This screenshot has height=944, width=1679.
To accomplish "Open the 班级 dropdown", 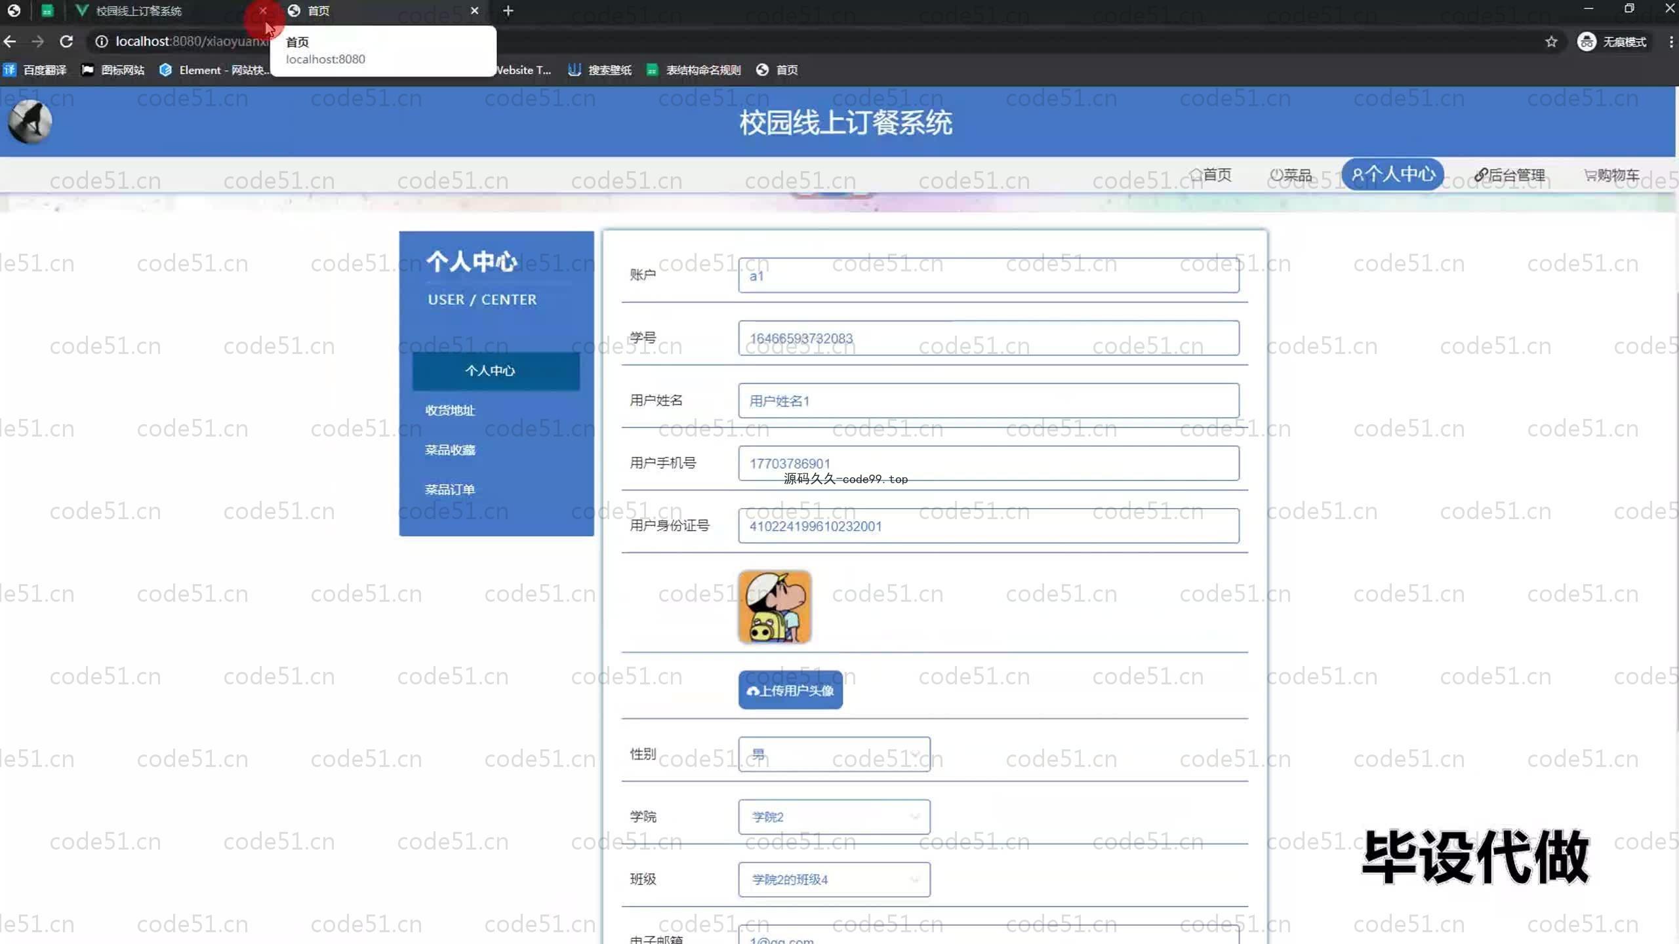I will [x=834, y=880].
